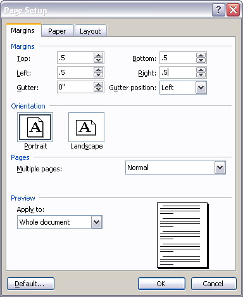243x297 pixels.
Task: Decrease the Left margin with down arrow
Action: coord(98,75)
